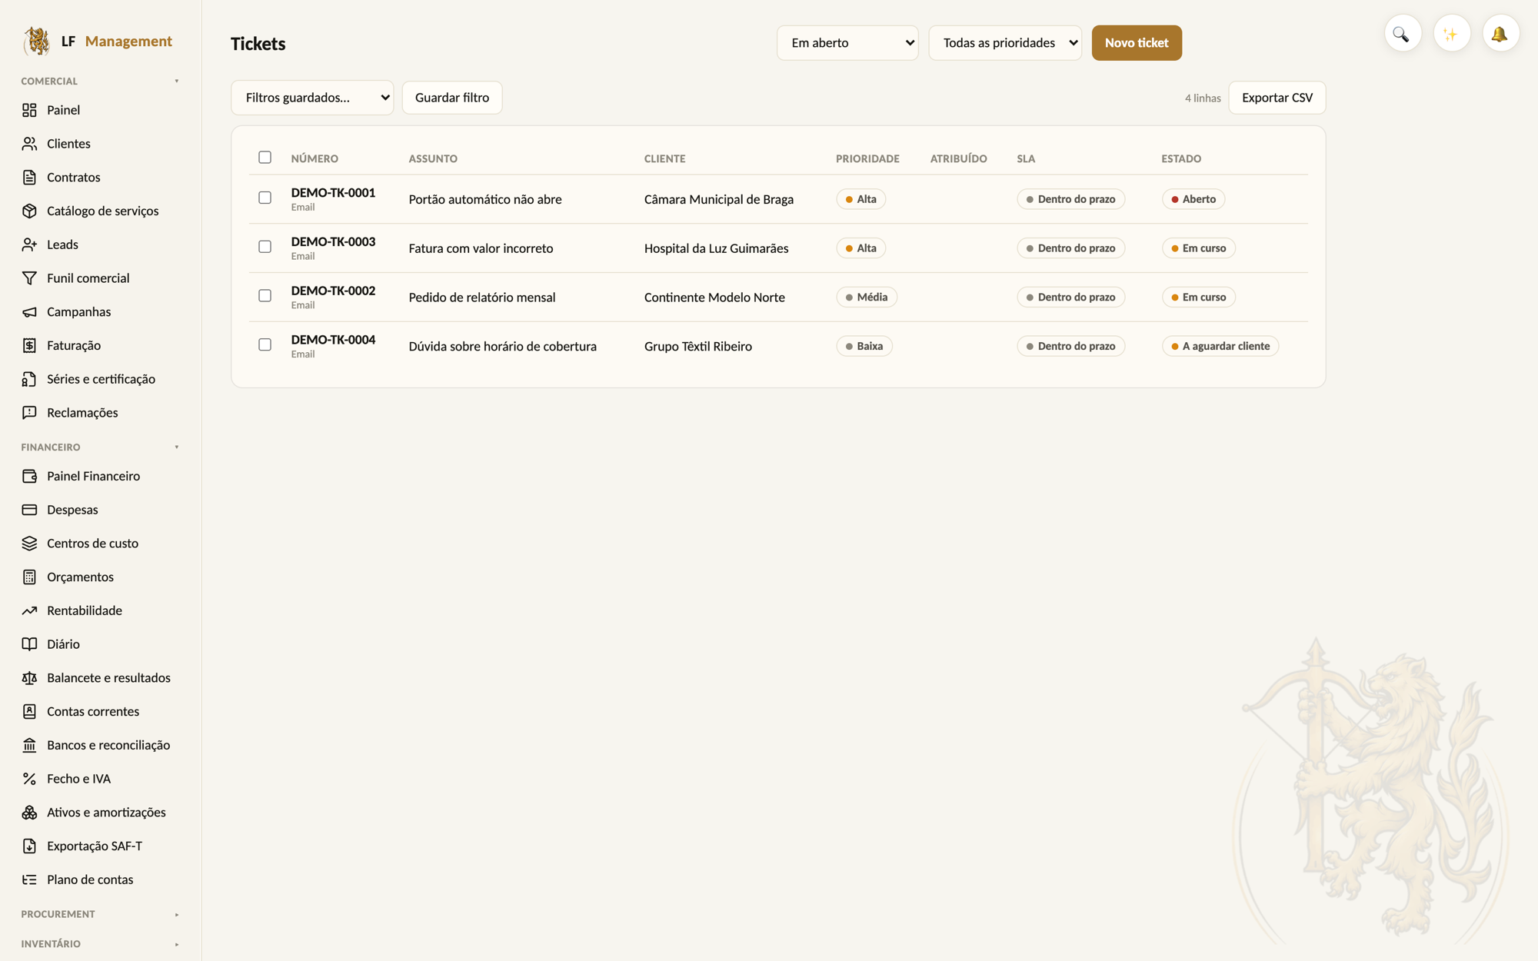1538x961 pixels.
Task: Click the Campanhas megaphone icon
Action: coord(29,312)
